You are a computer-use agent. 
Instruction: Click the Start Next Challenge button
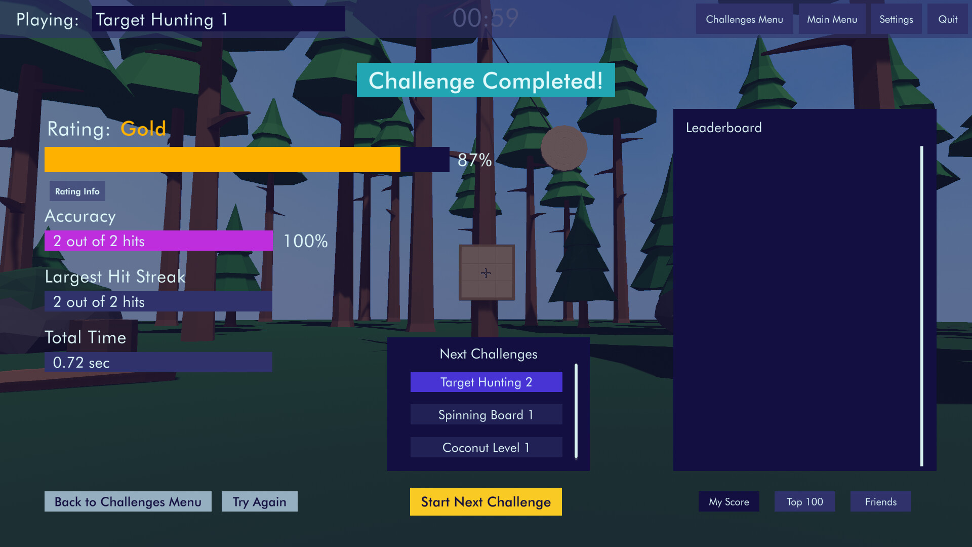pyautogui.click(x=485, y=501)
